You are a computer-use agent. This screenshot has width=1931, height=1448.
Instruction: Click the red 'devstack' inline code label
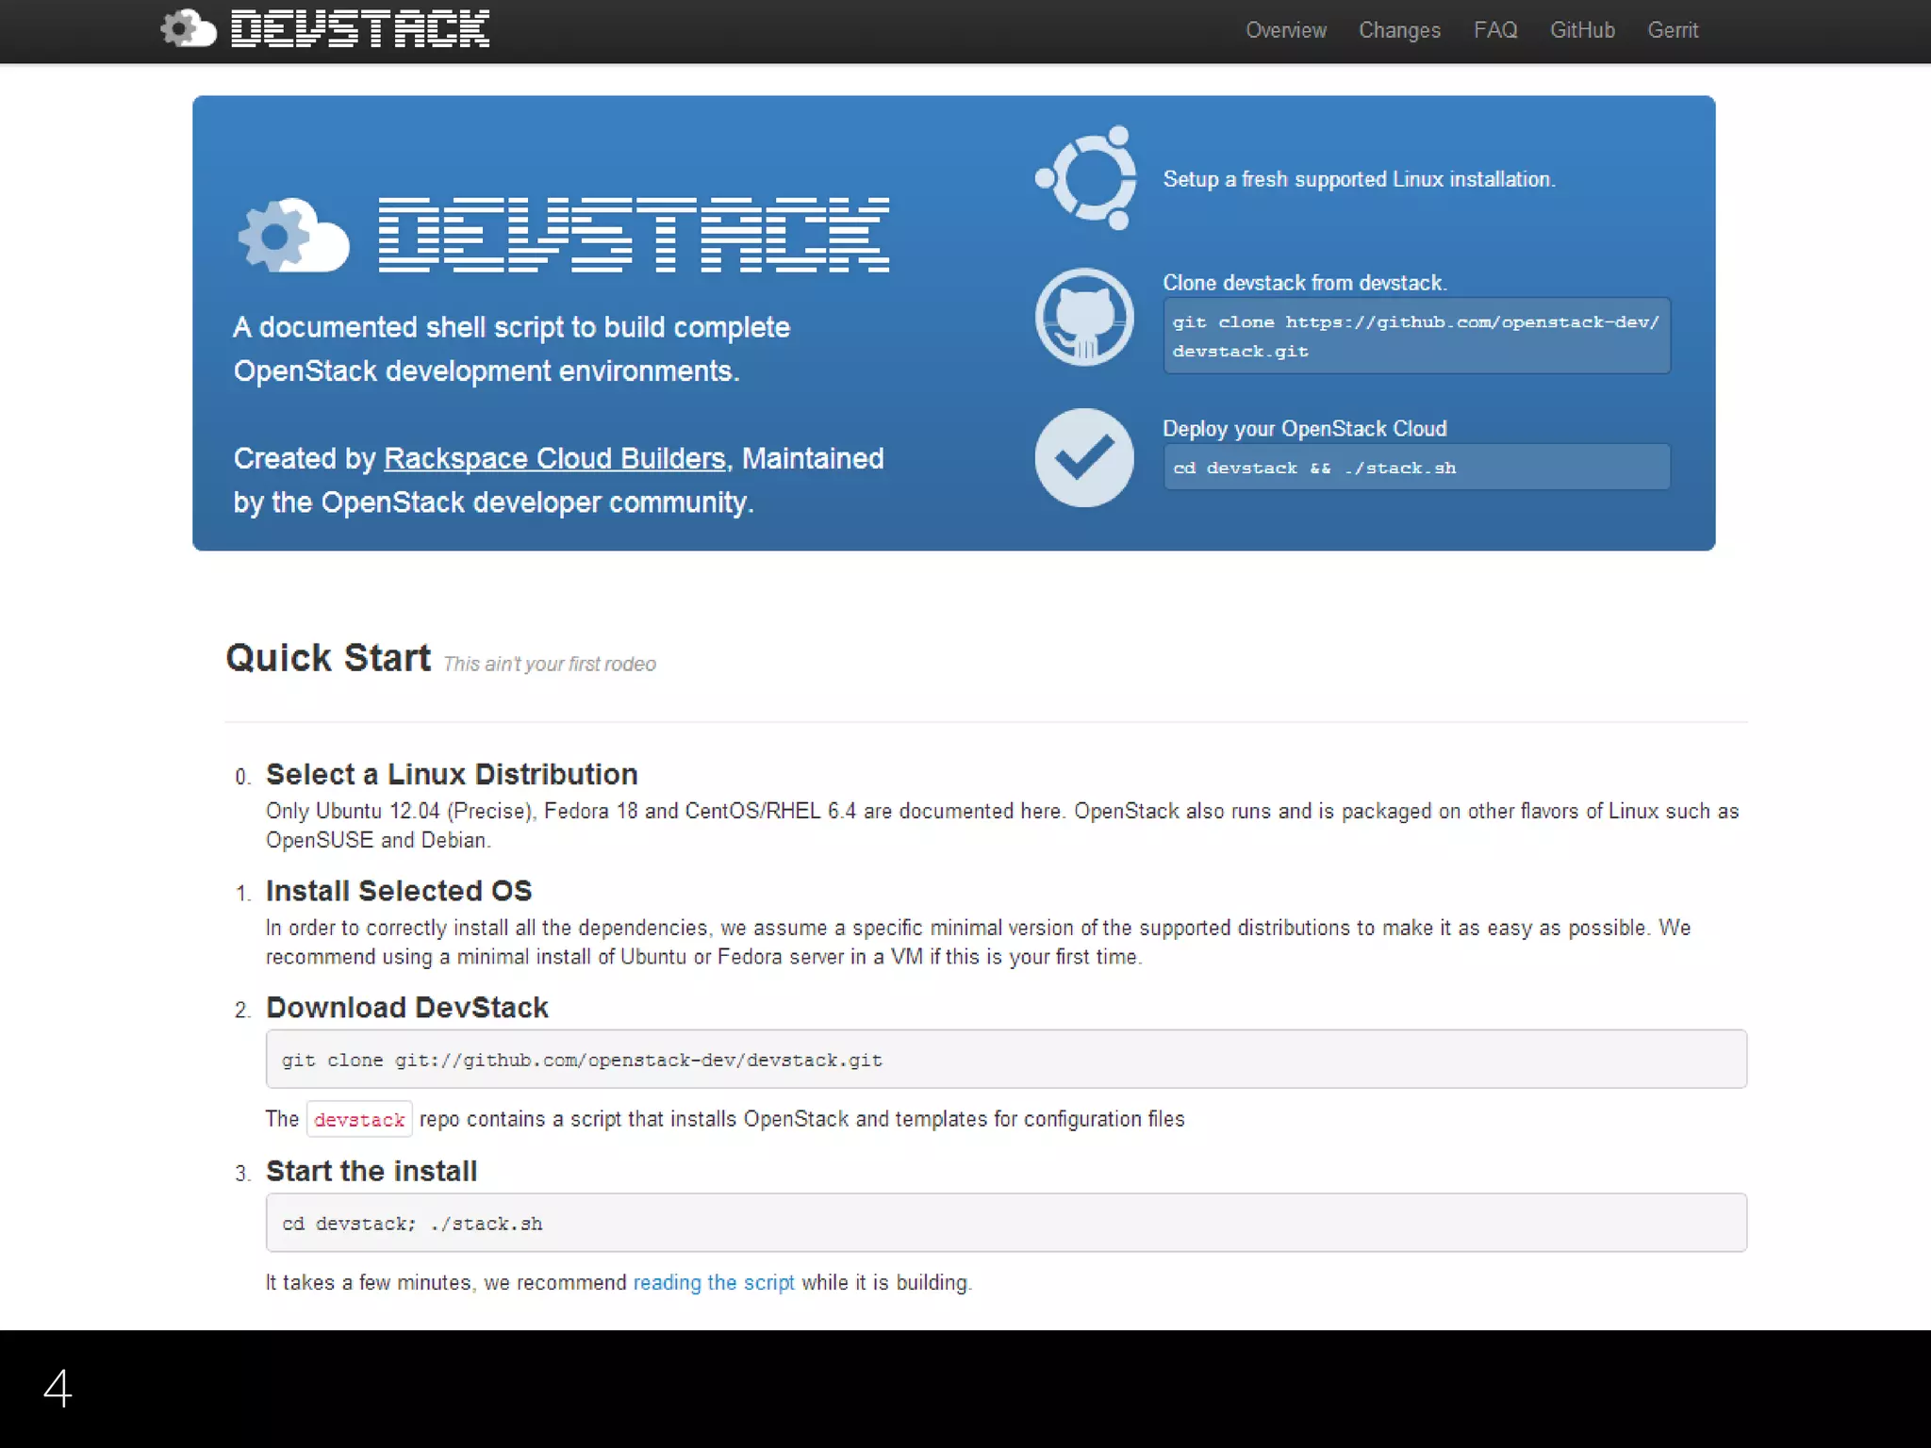359,1119
